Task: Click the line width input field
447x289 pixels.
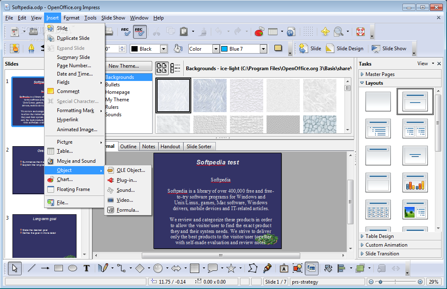Action: coord(112,49)
